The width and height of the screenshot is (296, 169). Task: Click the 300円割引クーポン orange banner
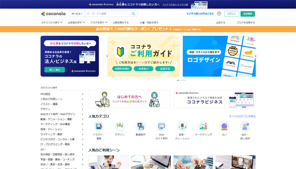point(148,29)
